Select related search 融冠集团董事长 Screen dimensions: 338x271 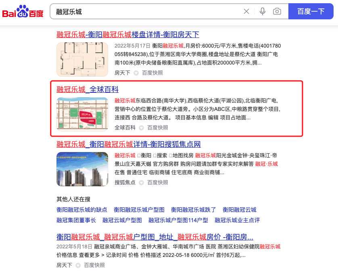pyautogui.click(x=76, y=220)
